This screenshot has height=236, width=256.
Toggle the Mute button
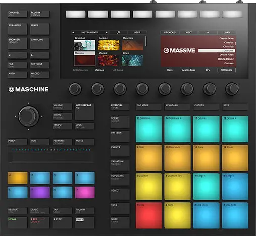(x=120, y=223)
